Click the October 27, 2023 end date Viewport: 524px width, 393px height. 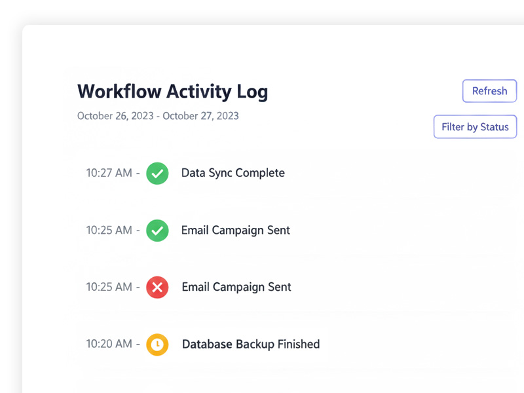click(x=200, y=117)
